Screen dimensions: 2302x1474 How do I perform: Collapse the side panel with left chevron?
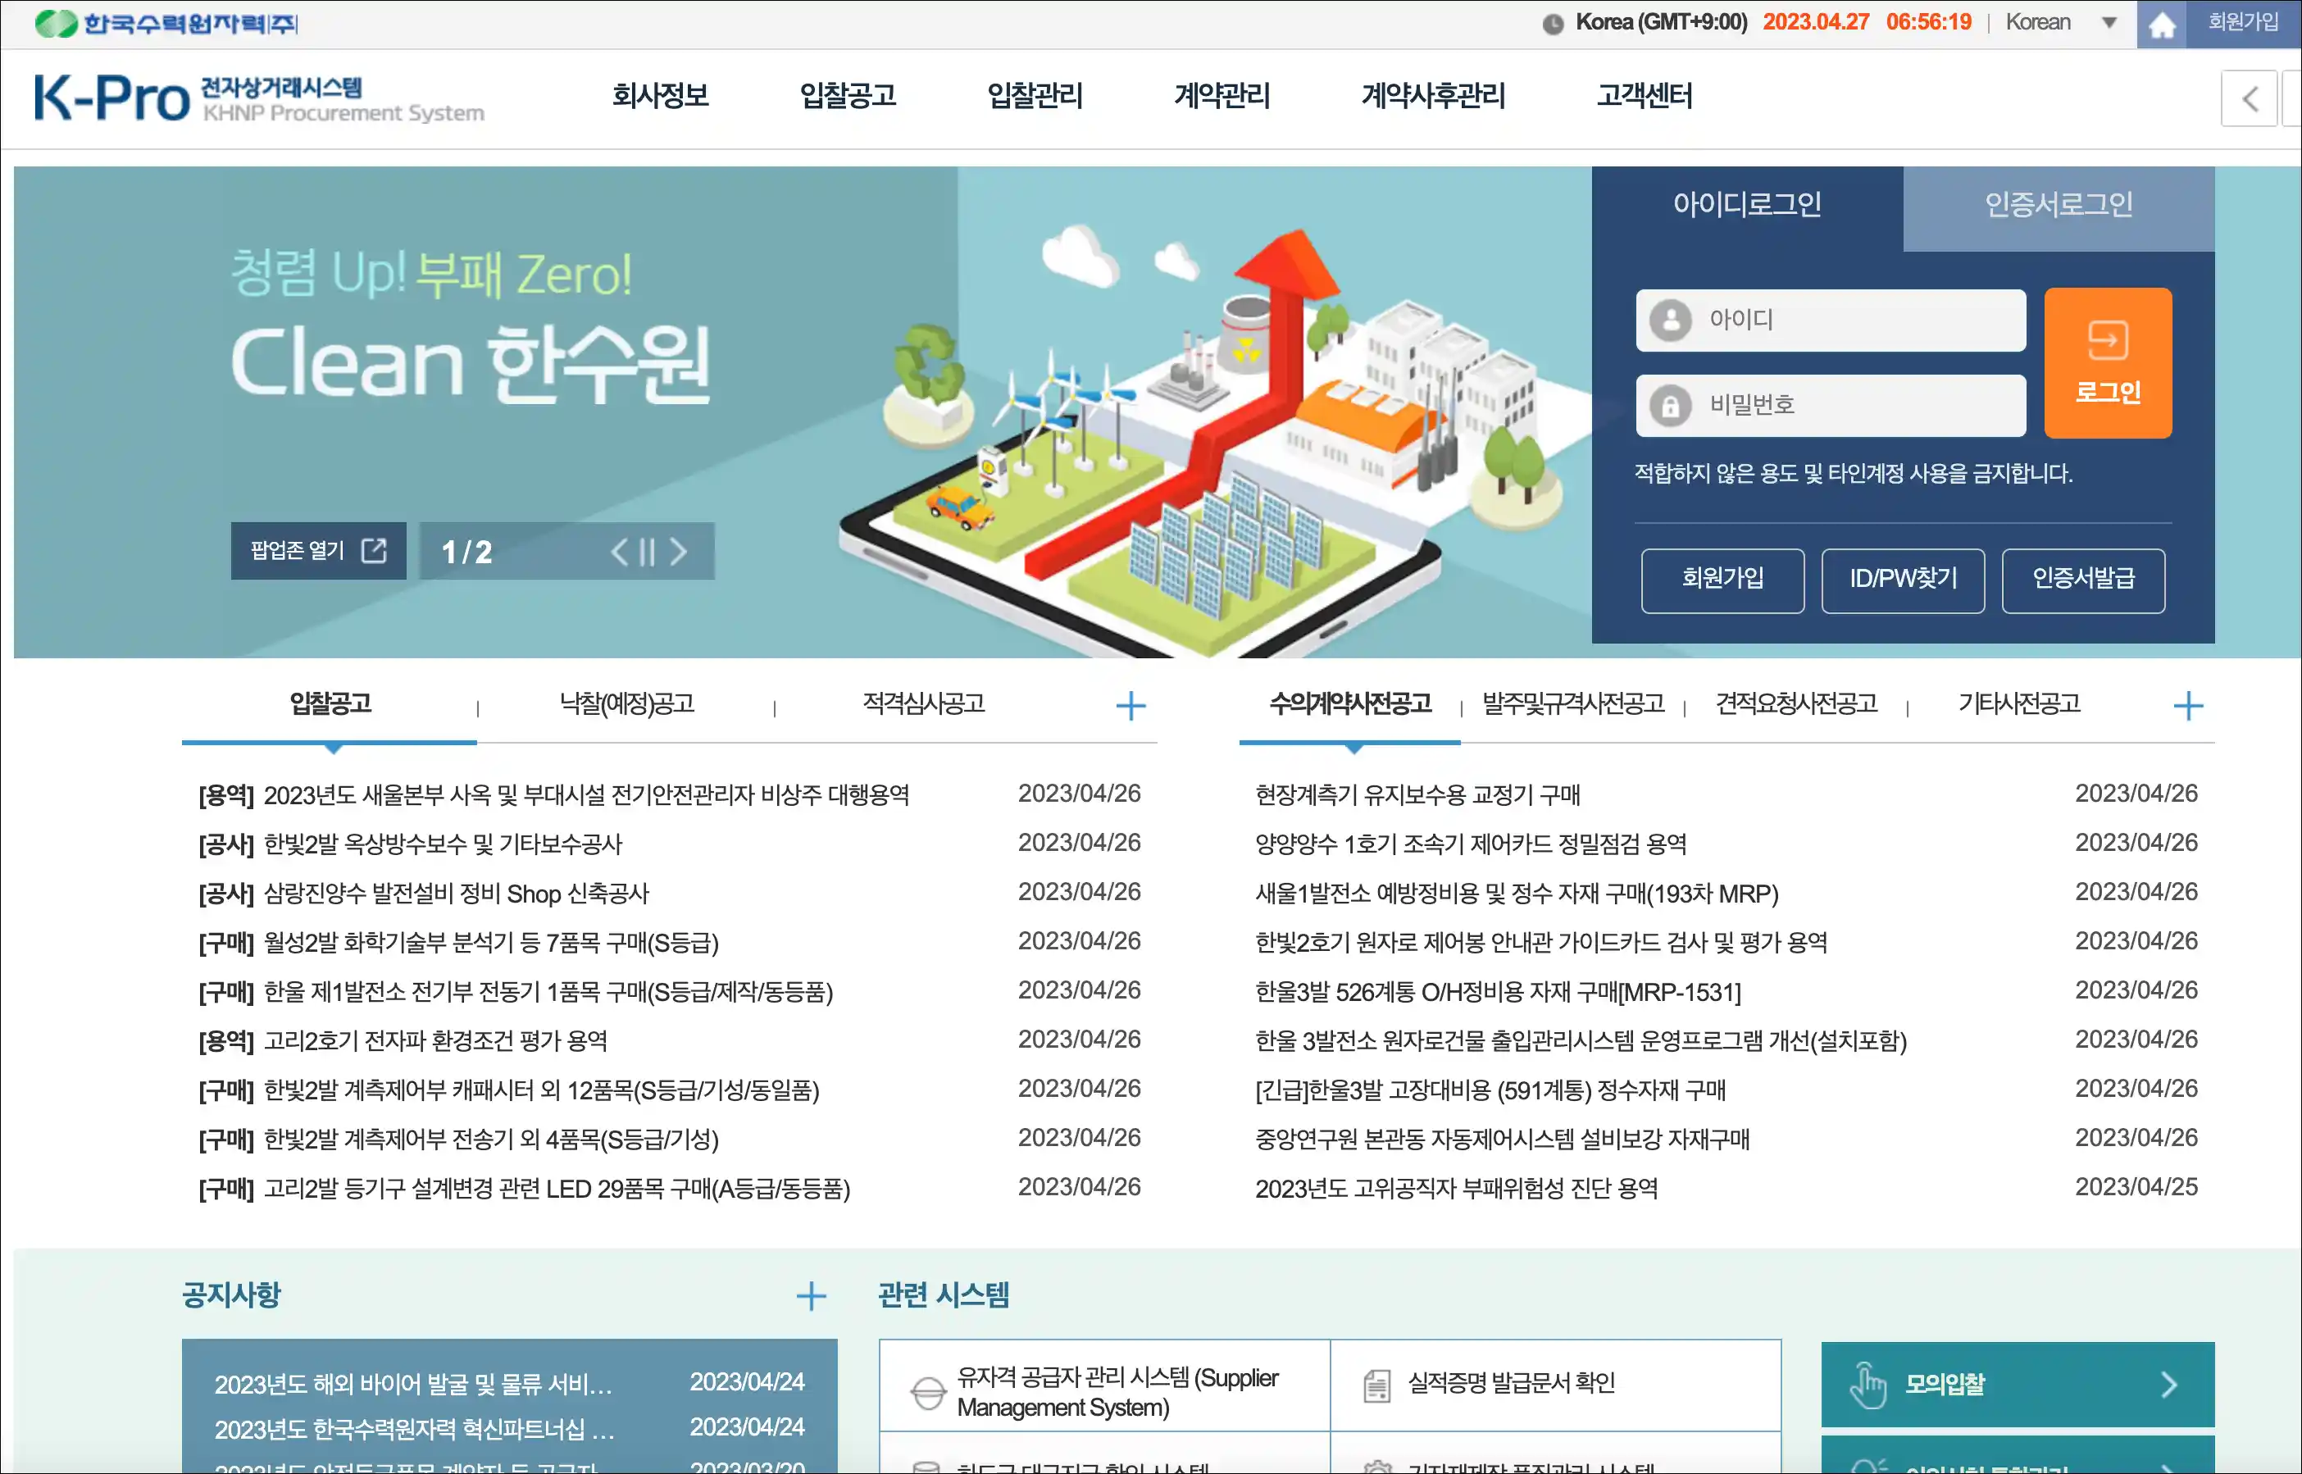coord(2250,98)
